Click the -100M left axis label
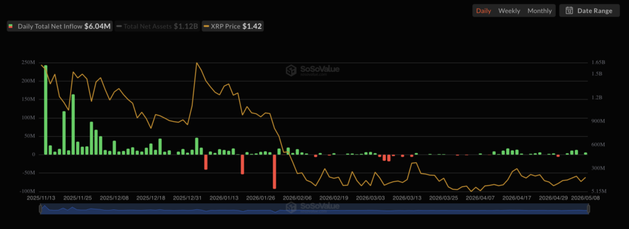Image resolution: width=629 pixels, height=229 pixels. click(28, 192)
